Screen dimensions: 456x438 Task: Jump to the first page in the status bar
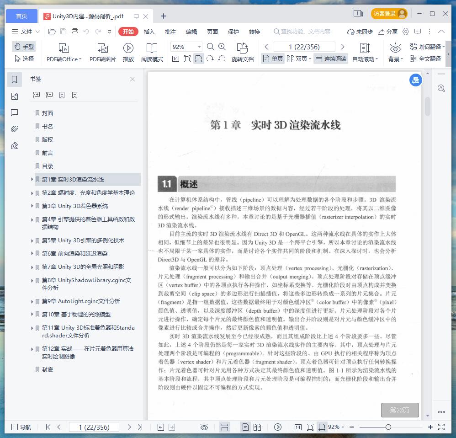pyautogui.click(x=48, y=427)
